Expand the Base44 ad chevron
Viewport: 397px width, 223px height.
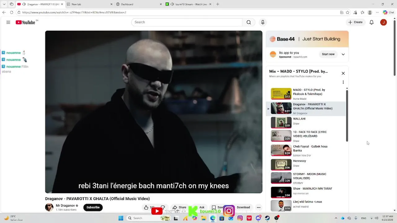pos(343,54)
